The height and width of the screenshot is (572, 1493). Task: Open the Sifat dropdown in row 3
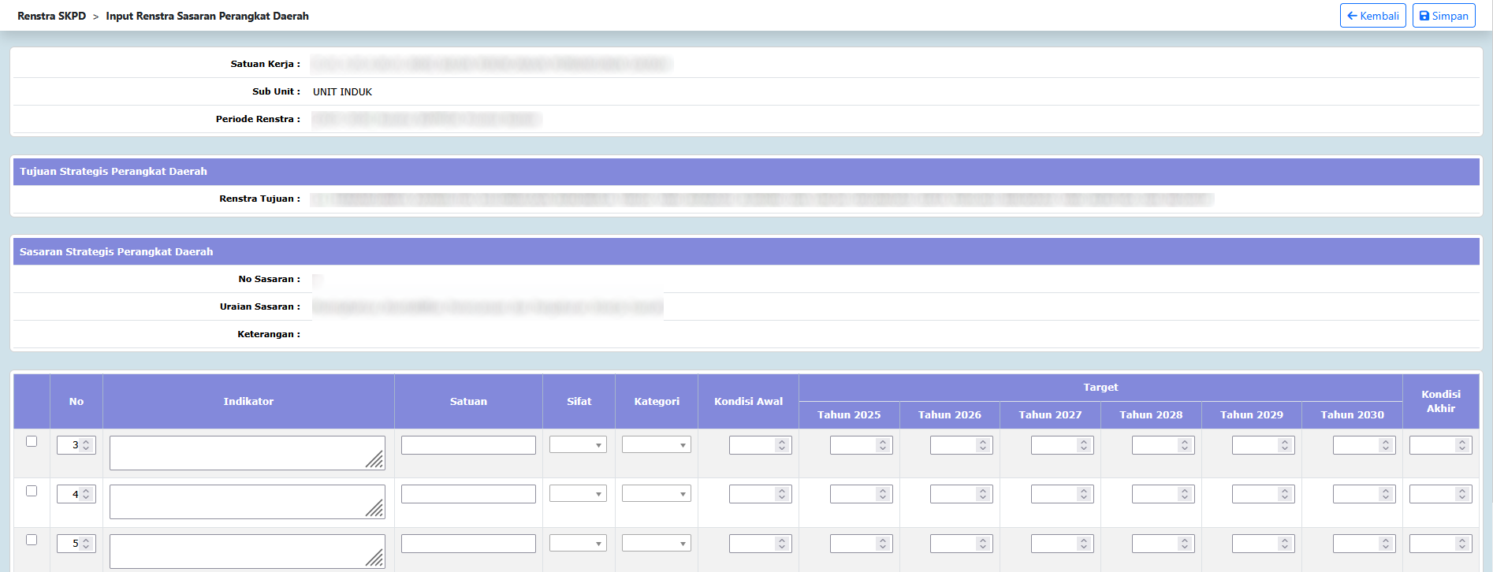[578, 445]
